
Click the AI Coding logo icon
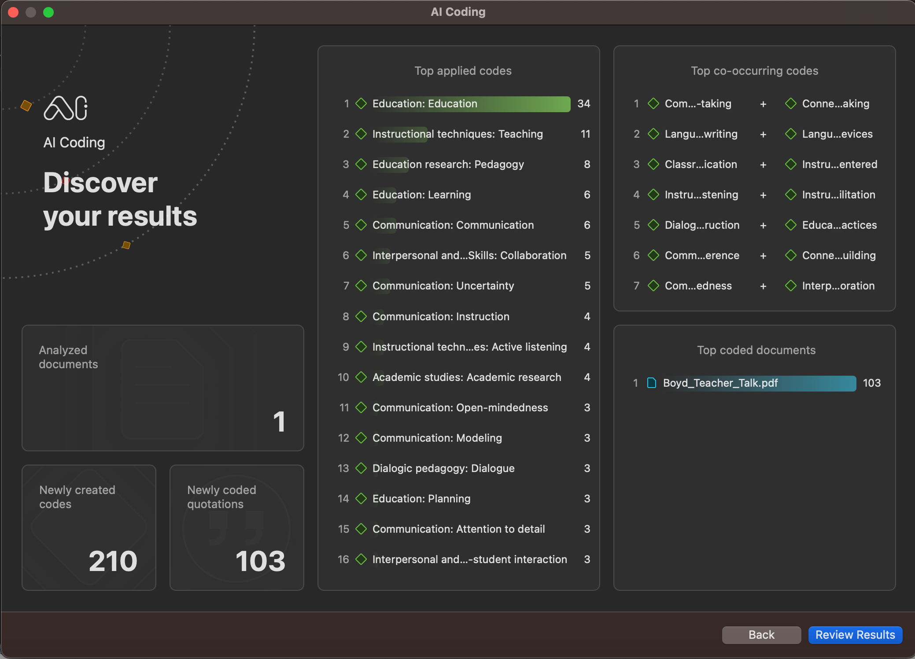pos(66,108)
